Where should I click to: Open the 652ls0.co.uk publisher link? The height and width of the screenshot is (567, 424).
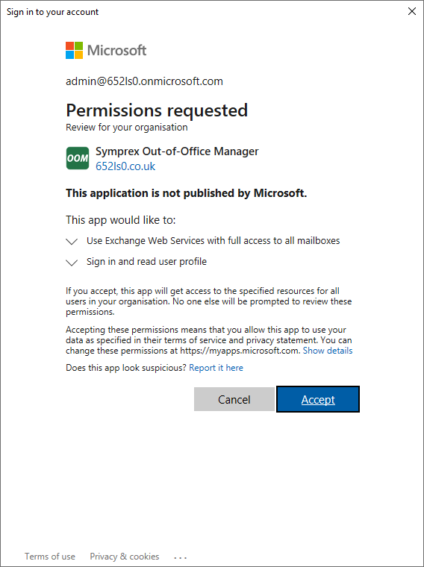tap(125, 166)
